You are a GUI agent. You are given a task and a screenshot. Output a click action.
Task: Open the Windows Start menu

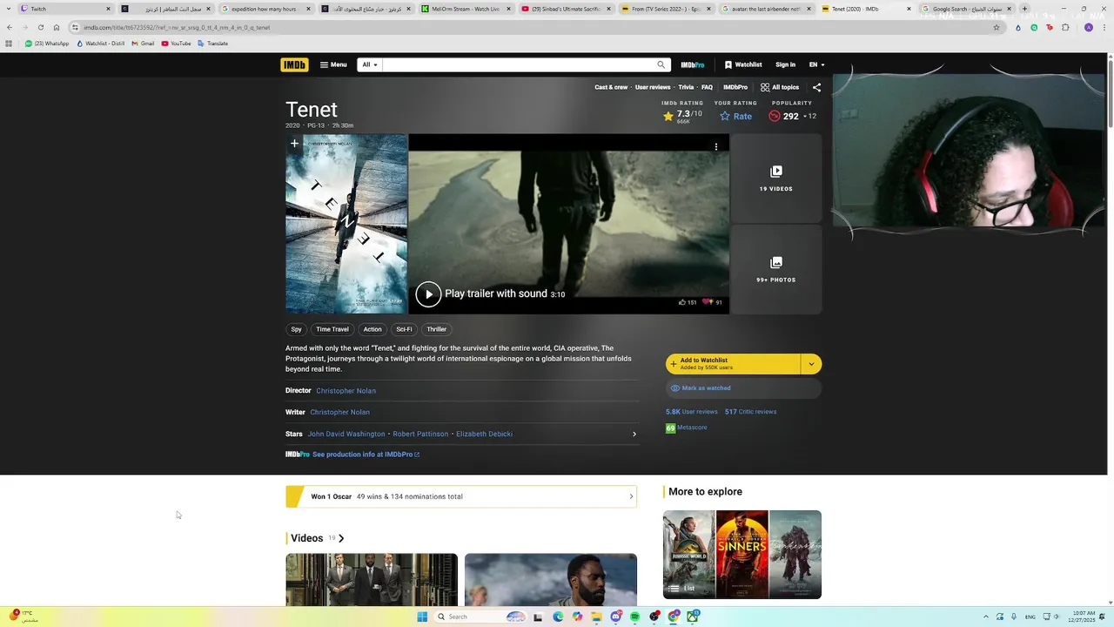(422, 617)
